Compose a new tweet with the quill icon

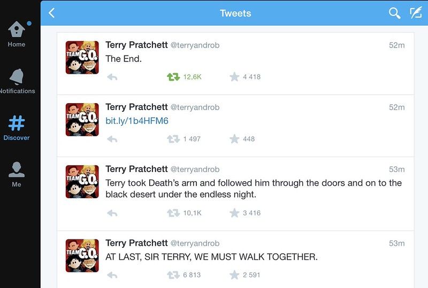[x=416, y=13]
